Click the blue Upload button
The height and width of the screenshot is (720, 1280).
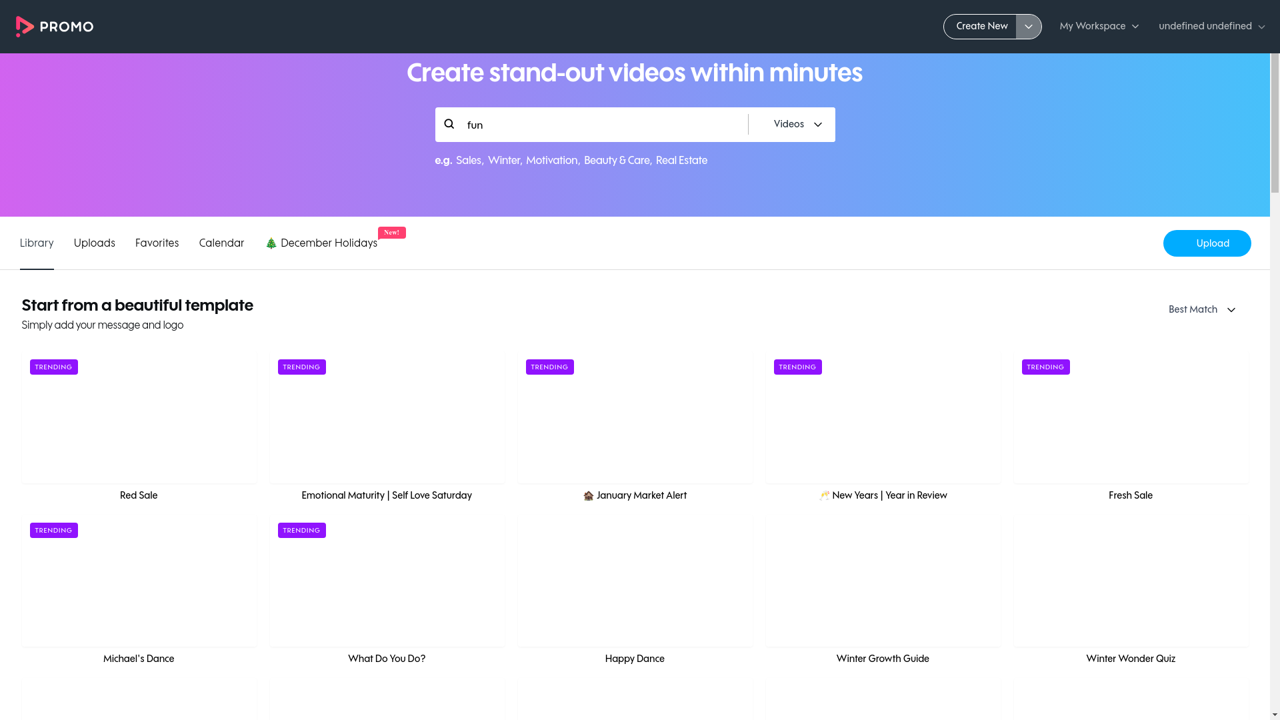[x=1207, y=243]
